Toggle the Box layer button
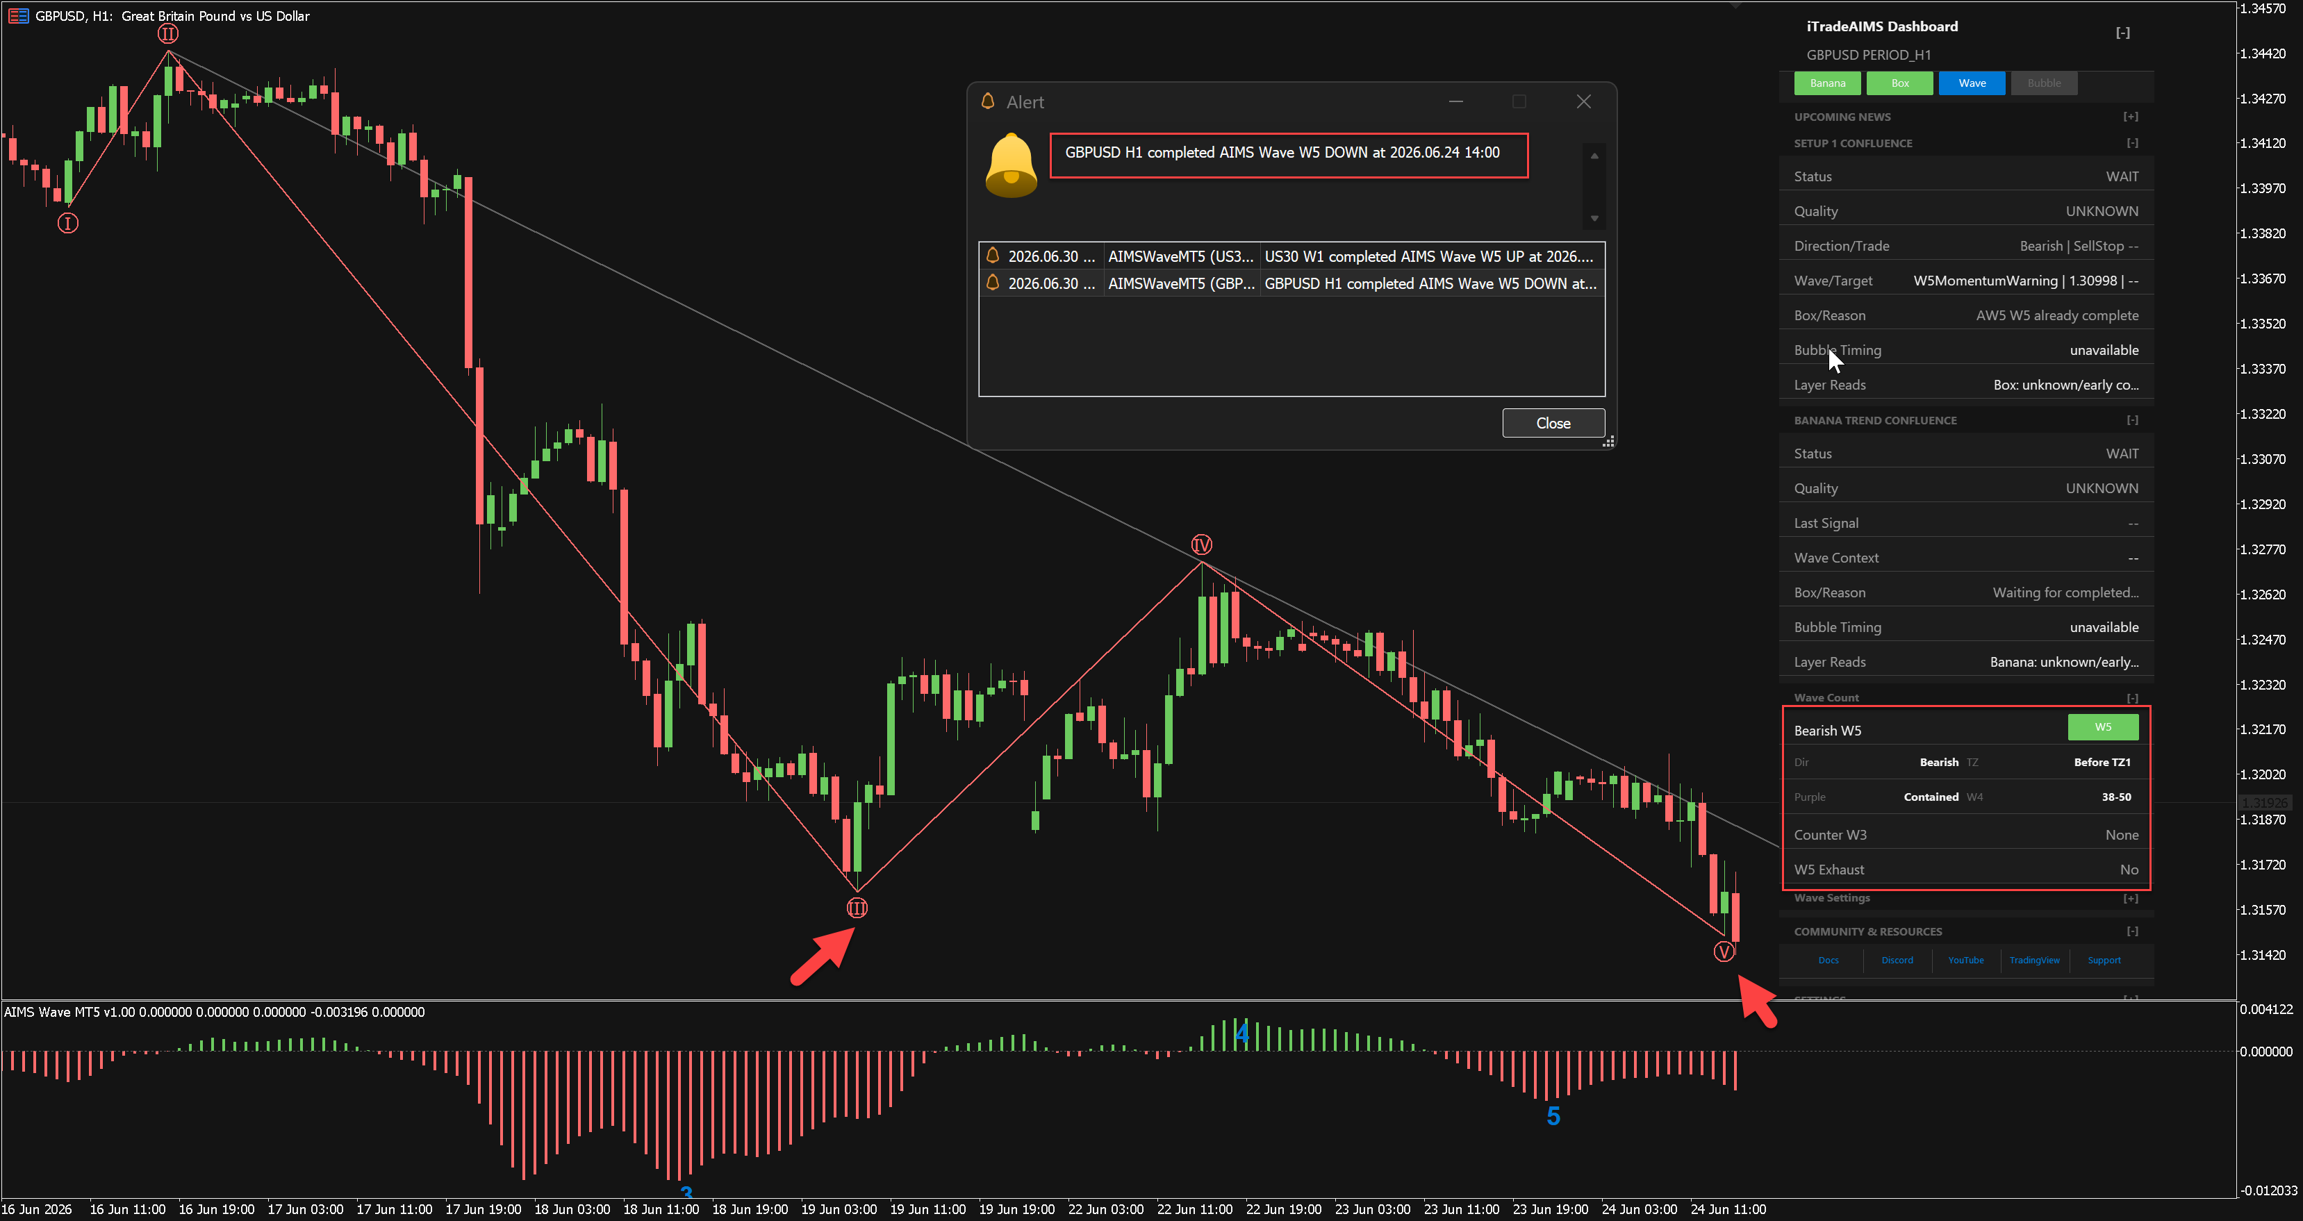This screenshot has height=1221, width=2303. point(1900,83)
